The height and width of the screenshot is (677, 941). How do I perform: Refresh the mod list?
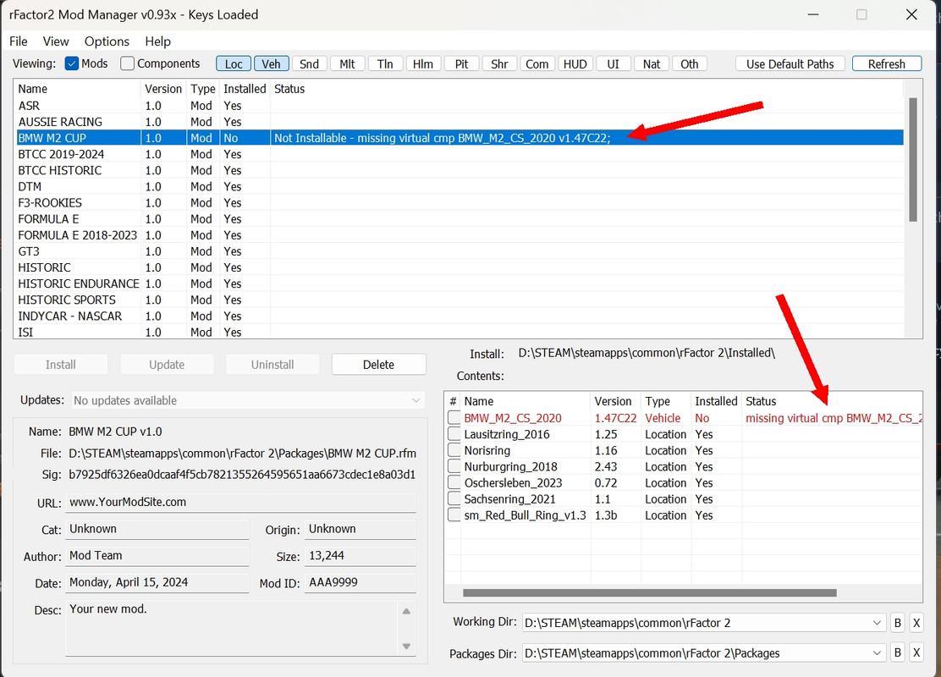point(886,64)
